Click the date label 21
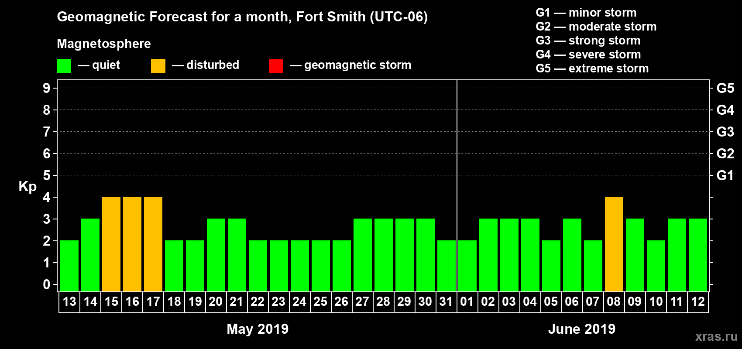Screen dimensions: 742x349 (x=237, y=302)
